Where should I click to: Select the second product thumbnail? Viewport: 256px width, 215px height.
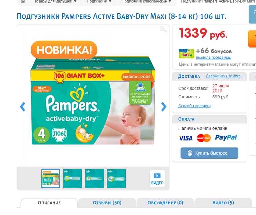(x=72, y=179)
